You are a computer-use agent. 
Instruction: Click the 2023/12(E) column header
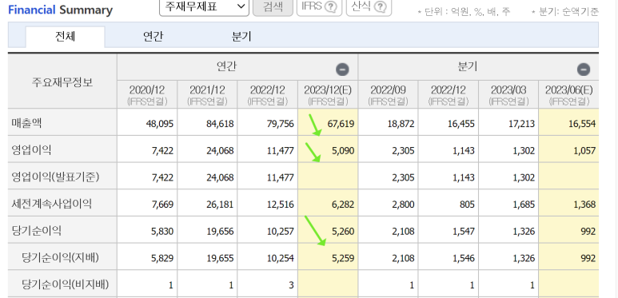tap(328, 94)
